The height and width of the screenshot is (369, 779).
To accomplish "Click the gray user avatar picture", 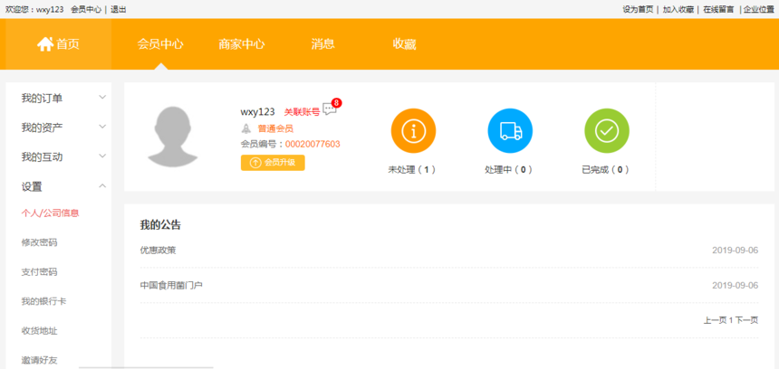I will [x=172, y=137].
